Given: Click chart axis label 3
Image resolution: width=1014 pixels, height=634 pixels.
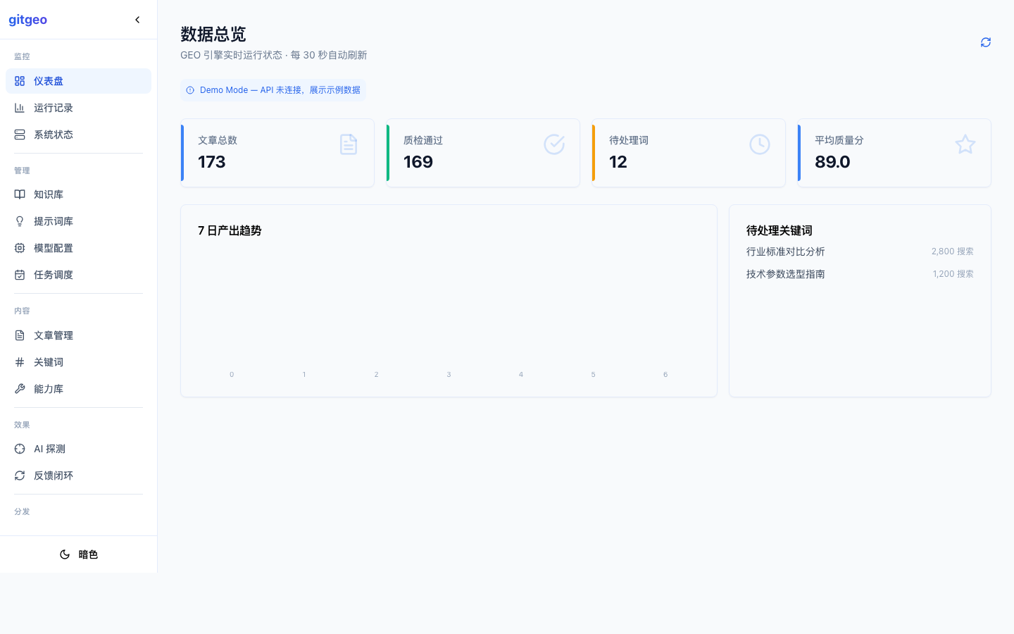Looking at the screenshot, I should click(449, 375).
